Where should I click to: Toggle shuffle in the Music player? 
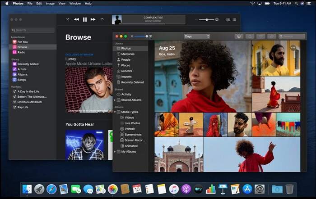(x=68, y=19)
